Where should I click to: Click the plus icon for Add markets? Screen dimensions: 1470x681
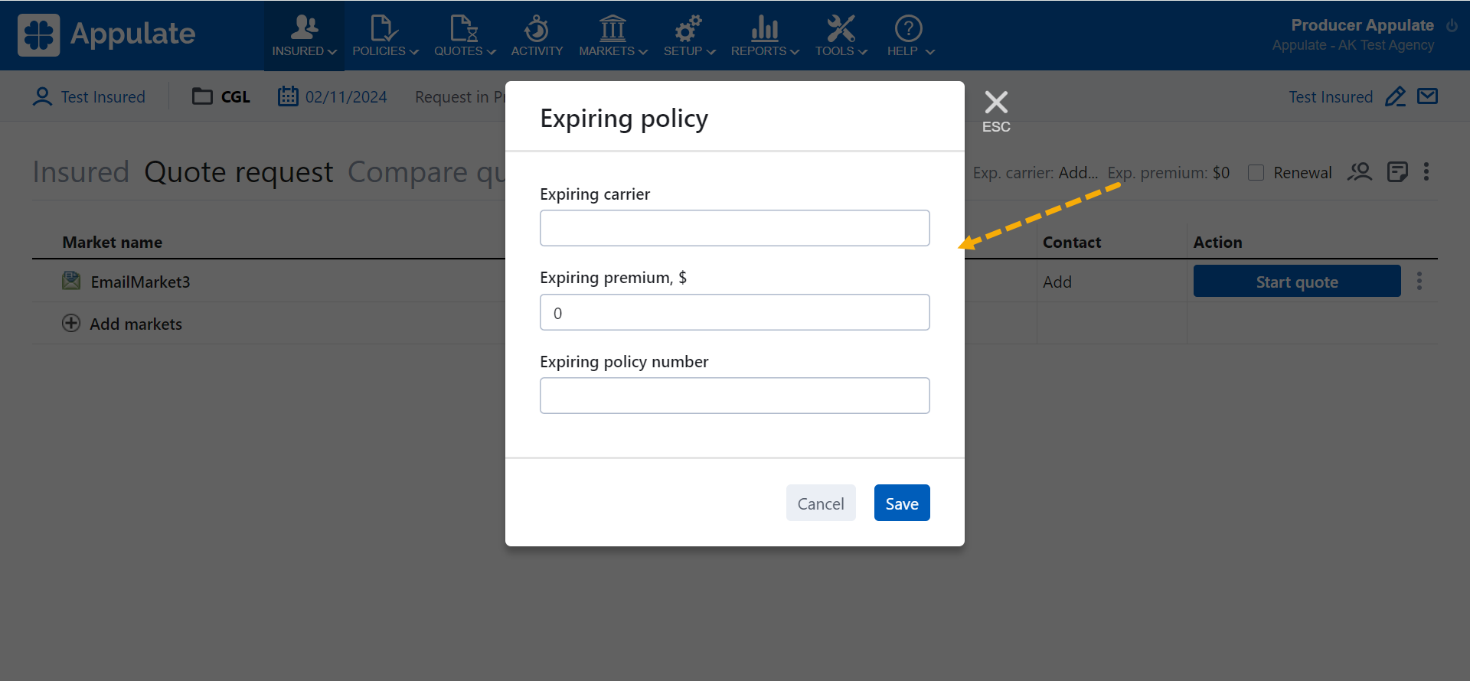point(71,324)
